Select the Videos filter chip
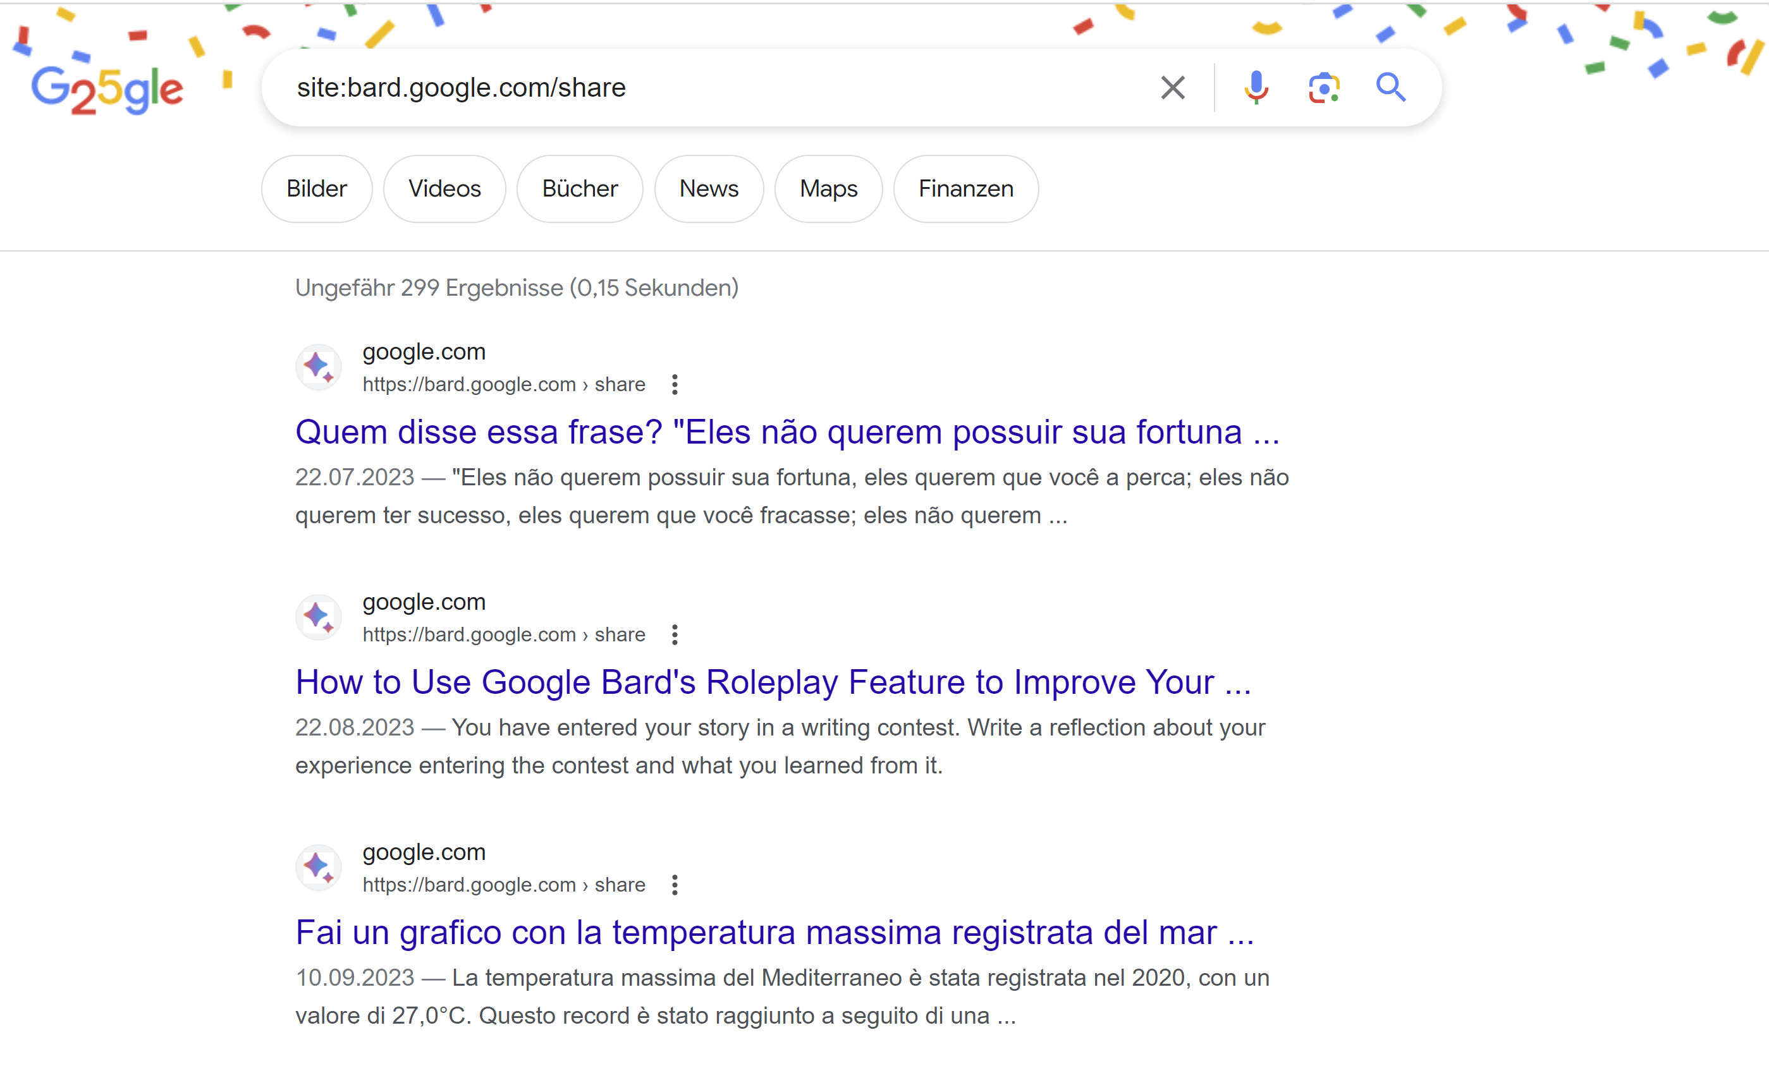The height and width of the screenshot is (1078, 1769). [x=444, y=189]
